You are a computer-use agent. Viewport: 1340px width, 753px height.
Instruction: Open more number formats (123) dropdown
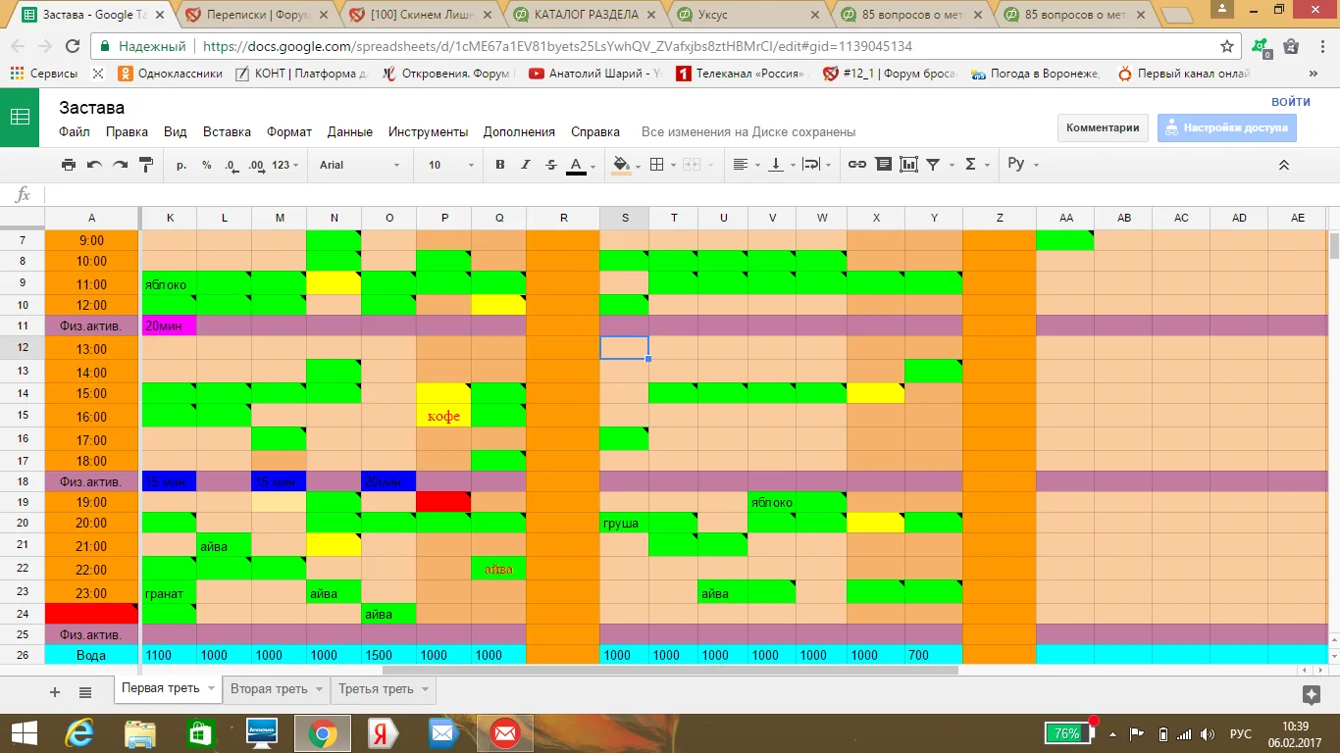pos(285,165)
